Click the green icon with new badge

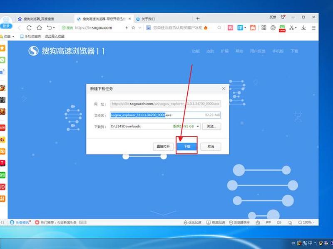(282, 28)
